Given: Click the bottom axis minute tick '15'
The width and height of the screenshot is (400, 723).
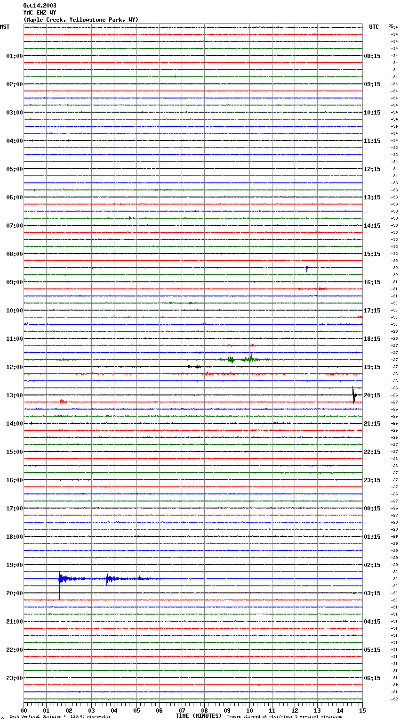Looking at the screenshot, I should (x=362, y=710).
